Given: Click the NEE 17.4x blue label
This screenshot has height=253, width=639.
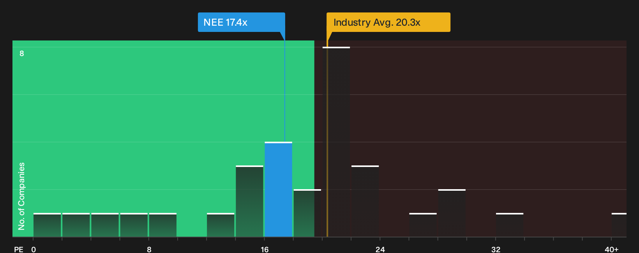Looking at the screenshot, I should (241, 22).
